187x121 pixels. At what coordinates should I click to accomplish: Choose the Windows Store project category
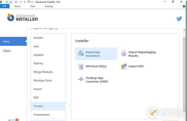(x=48, y=80)
